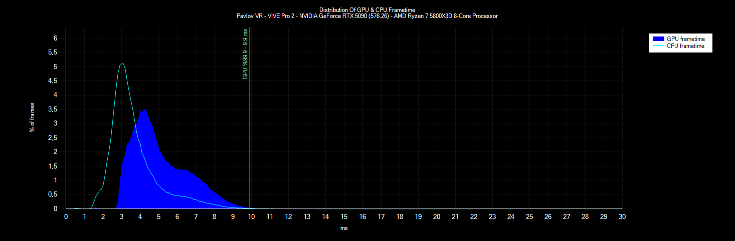
Task: Click the cyan CPU frametime legend line
Action: (658, 45)
